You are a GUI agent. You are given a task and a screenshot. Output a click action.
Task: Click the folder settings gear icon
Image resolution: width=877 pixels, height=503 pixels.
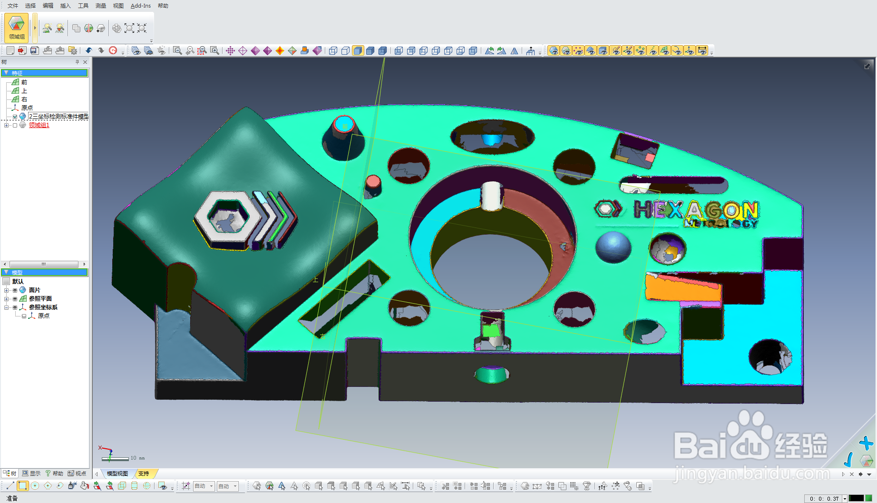(72, 50)
